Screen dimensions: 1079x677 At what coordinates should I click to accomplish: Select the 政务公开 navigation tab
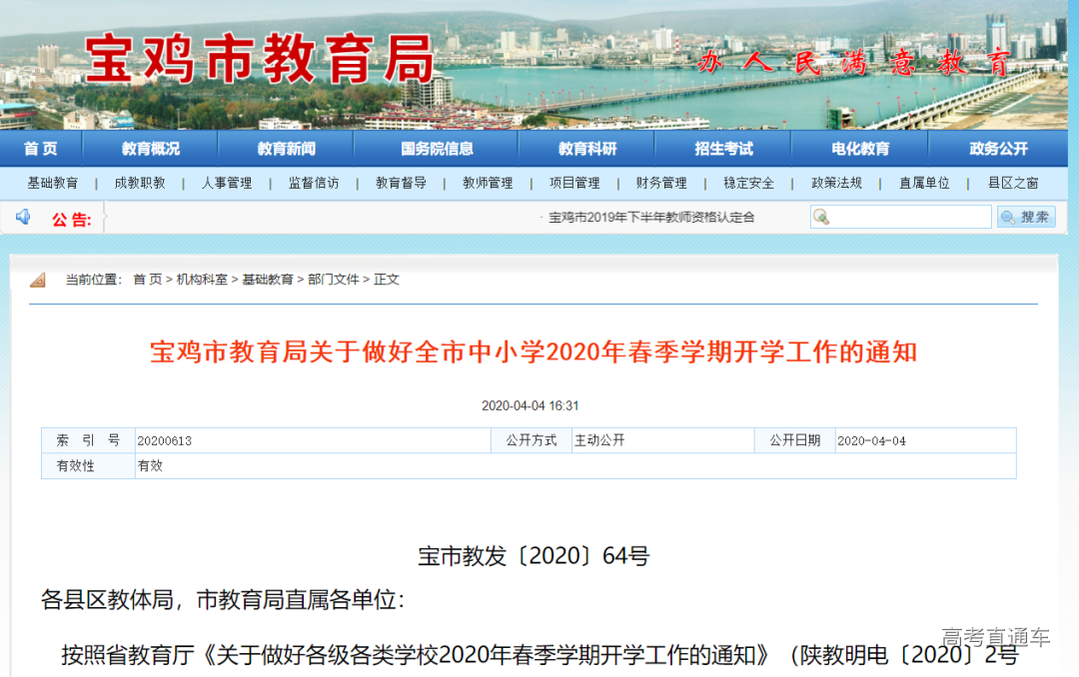tap(997, 149)
